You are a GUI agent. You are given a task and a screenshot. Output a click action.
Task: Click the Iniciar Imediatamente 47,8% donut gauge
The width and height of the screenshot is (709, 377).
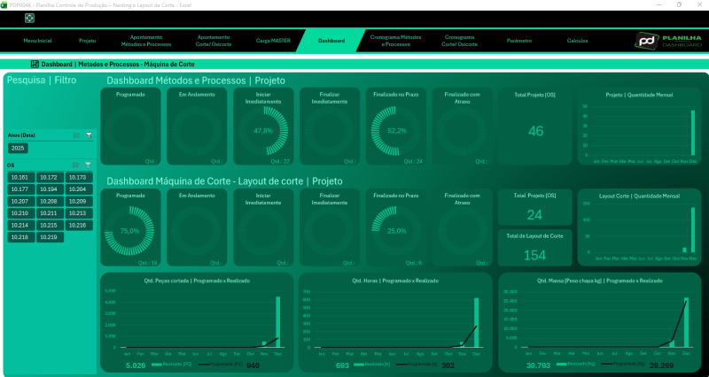(263, 130)
